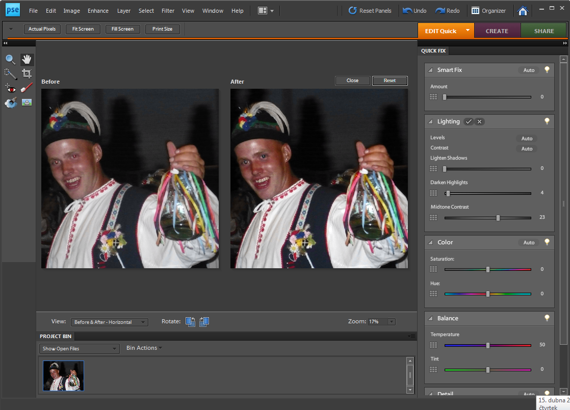Select the Black and White High Contrast tool
Viewport: 570px width, 410px height.
tap(27, 102)
